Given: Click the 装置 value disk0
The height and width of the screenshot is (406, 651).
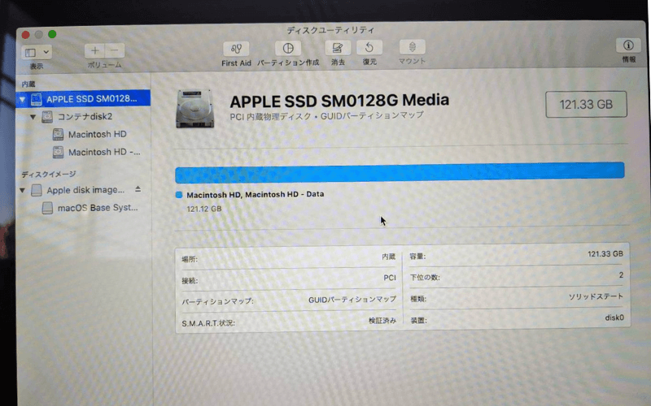Looking at the screenshot, I should [x=614, y=317].
